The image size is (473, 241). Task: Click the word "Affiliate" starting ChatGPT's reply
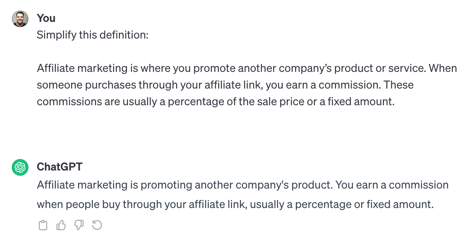click(x=55, y=185)
